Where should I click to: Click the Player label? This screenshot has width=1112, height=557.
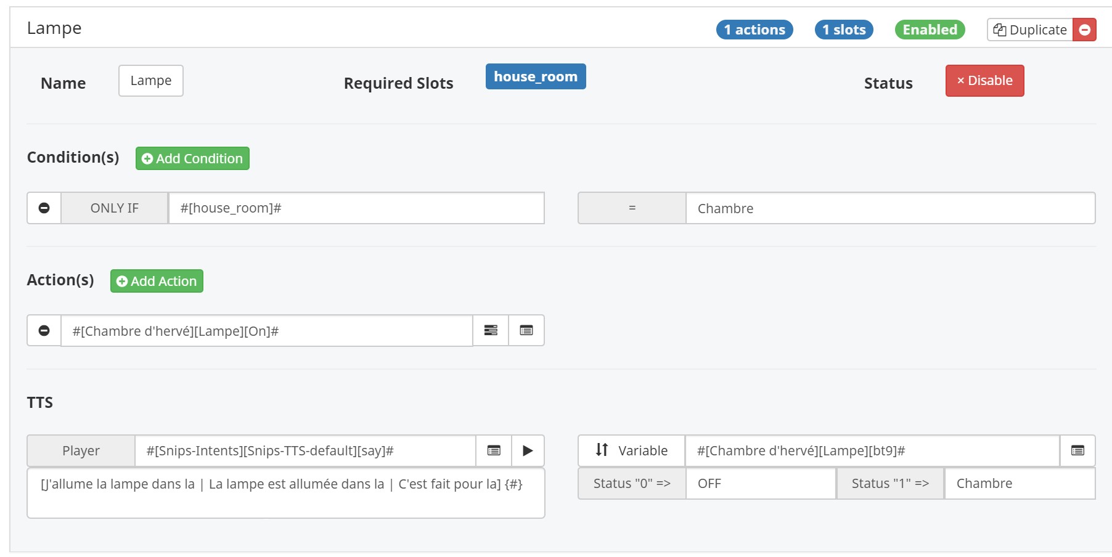coord(81,451)
